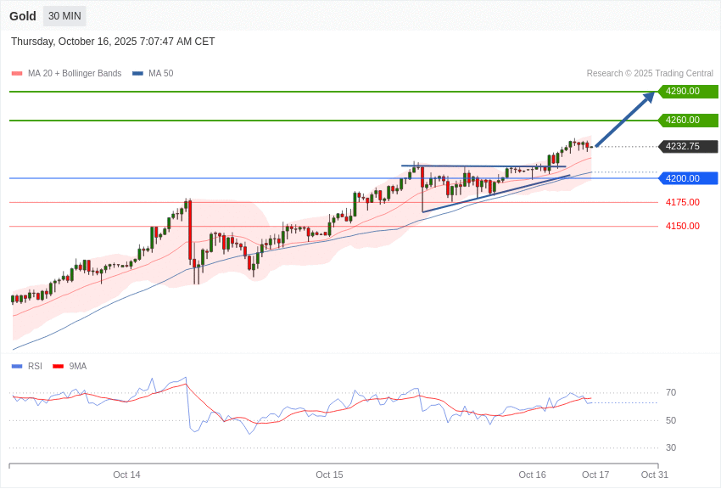Viewport: 721px width, 489px height.
Task: Click the 9MA red legend swatch
Action: pyautogui.click(x=58, y=367)
